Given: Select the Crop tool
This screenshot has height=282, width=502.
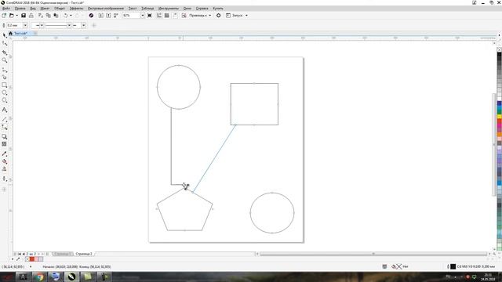Looking at the screenshot, I should (x=5, y=52).
